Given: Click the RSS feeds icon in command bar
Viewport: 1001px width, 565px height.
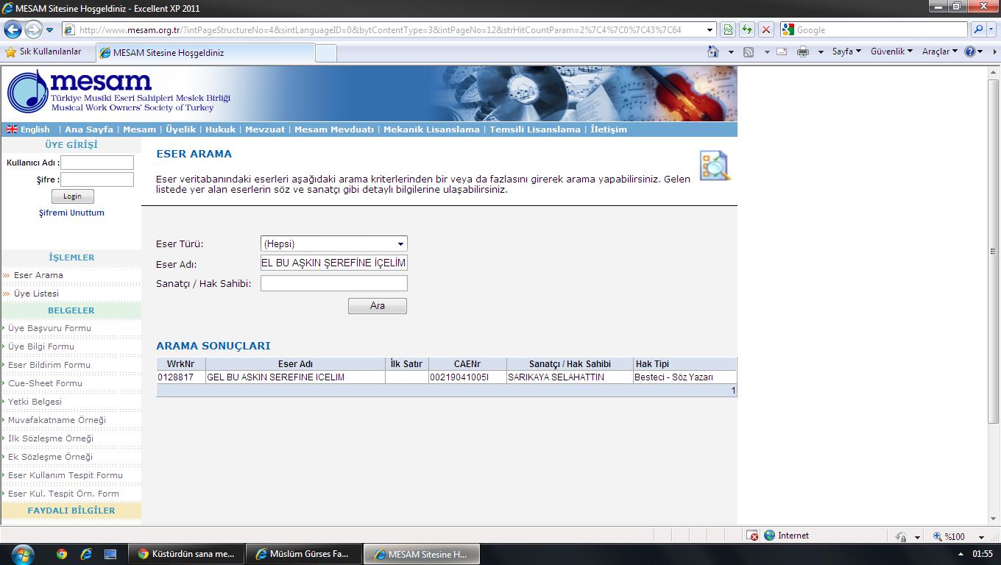Looking at the screenshot, I should tap(749, 51).
